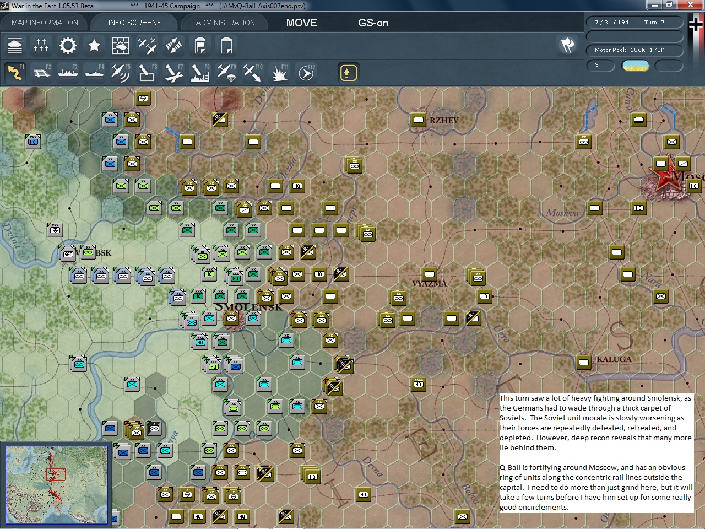Open the report icon with flag clipboard
This screenshot has height=529, width=705.
click(x=200, y=45)
